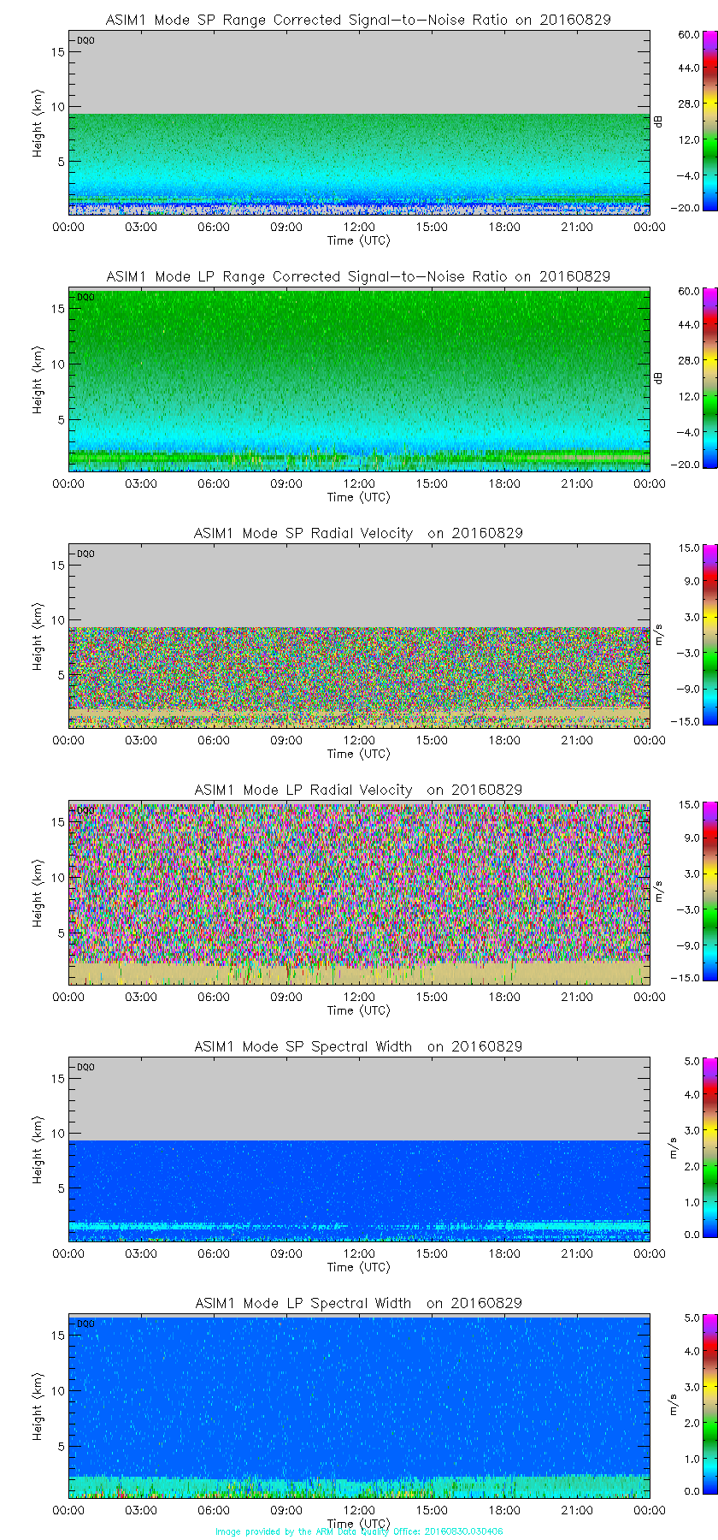This screenshot has height=1540, width=718.
Task: Click 12:00 tick under the LP Radial Velocity plot
Action: 359,997
